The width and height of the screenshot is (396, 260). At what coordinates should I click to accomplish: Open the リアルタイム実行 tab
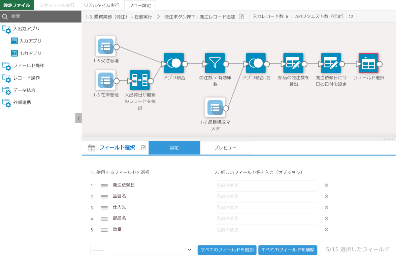tap(101, 5)
